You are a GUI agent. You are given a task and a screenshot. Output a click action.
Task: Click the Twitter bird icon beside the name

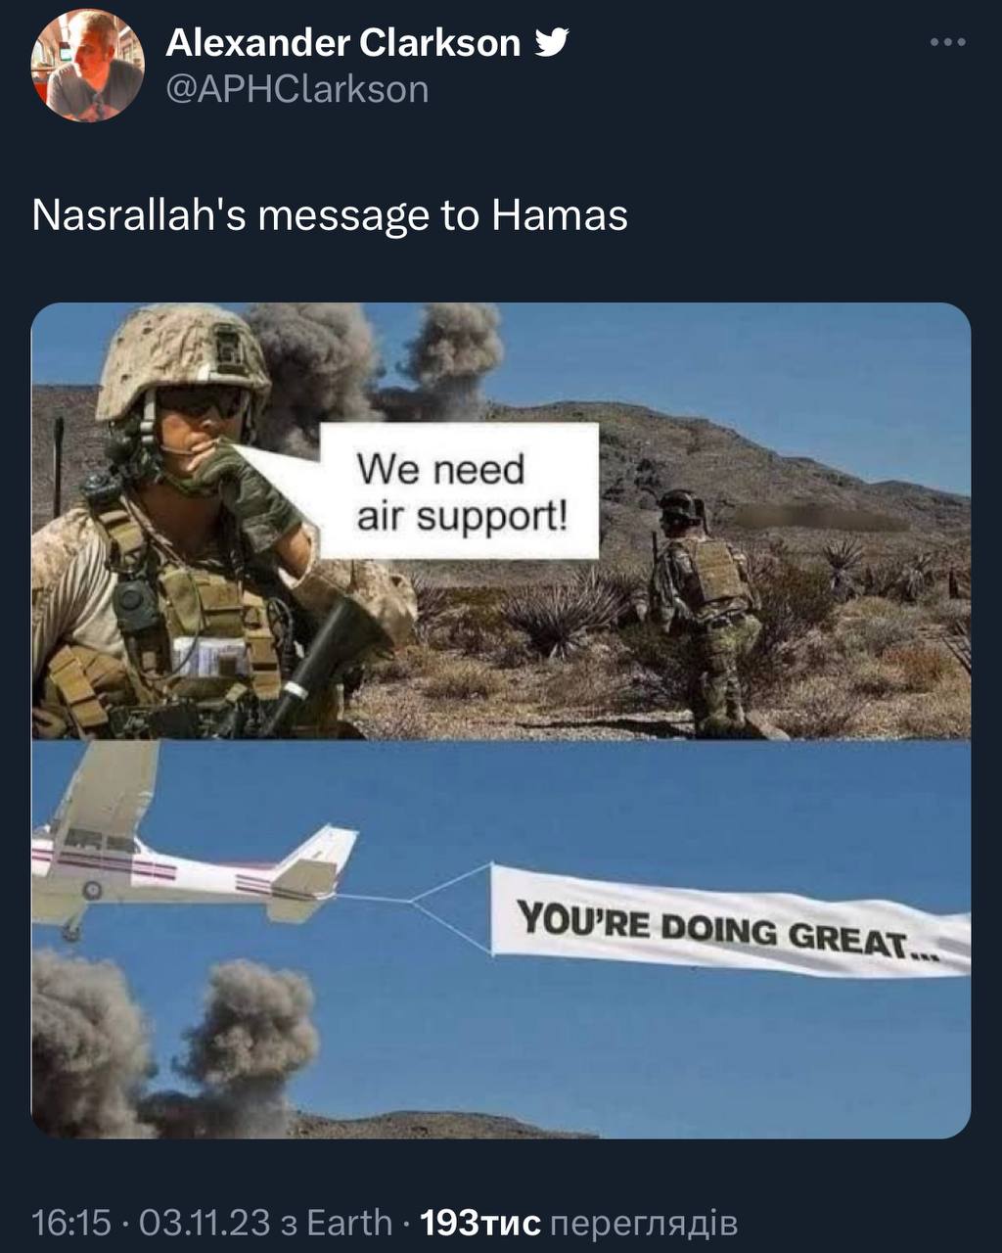click(552, 42)
